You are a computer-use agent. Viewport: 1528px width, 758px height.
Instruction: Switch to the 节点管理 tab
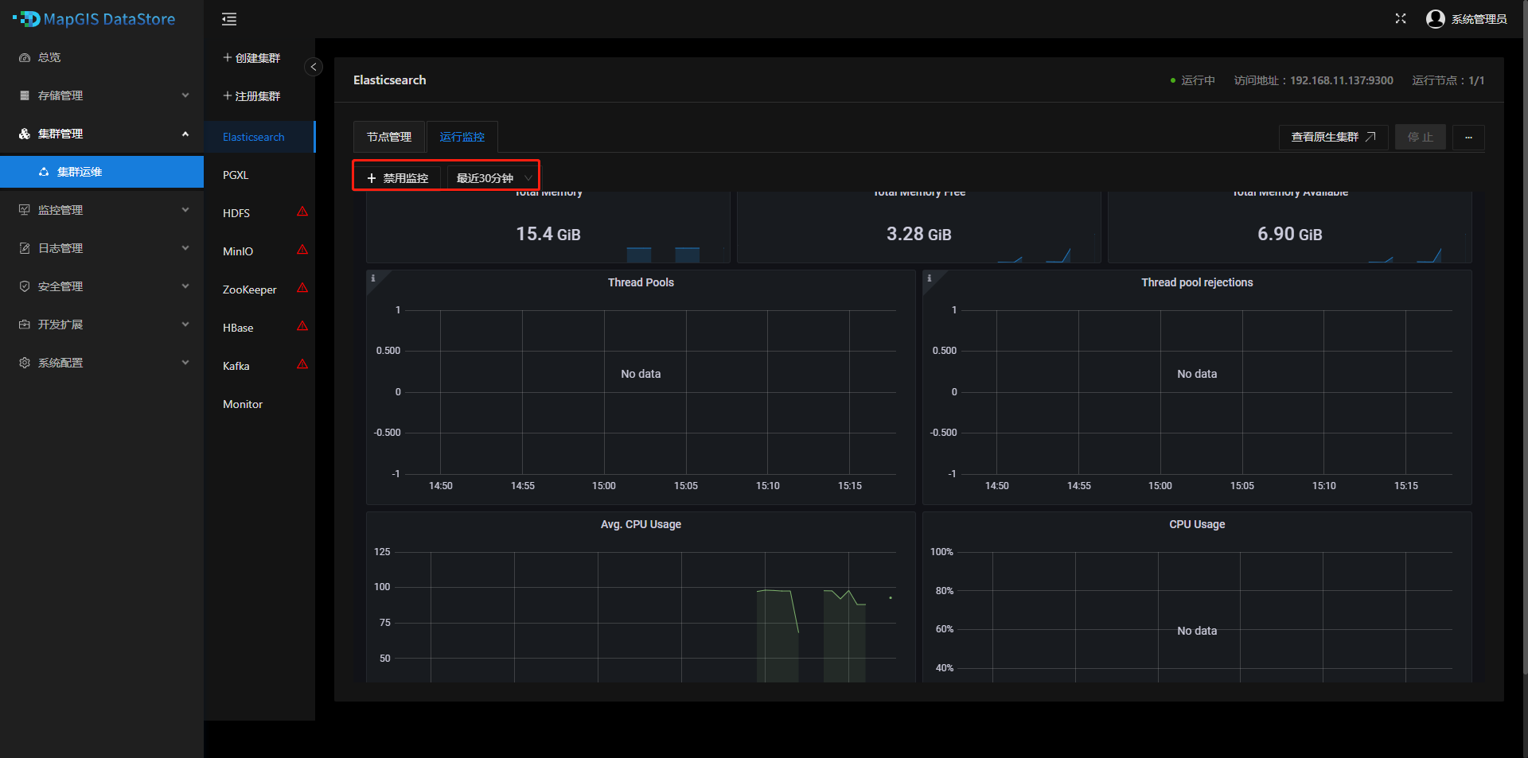point(389,137)
